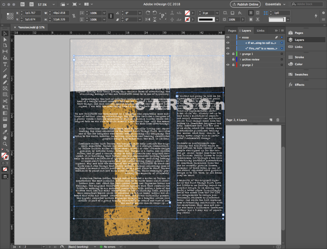The width and height of the screenshot is (327, 249).
Task: Expand the archive review layer
Action: (240, 59)
